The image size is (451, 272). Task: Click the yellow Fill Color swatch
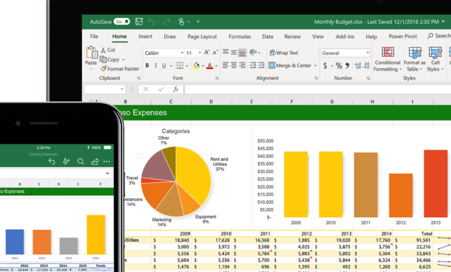click(196, 65)
